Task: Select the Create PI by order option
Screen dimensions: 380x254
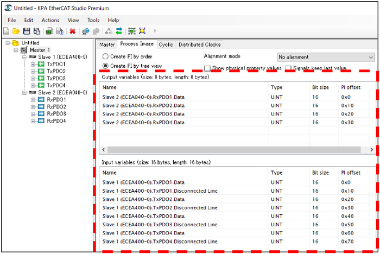Action: pyautogui.click(x=105, y=57)
